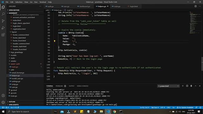Open Chrome from the taskbar
The image size is (203, 114).
click(114, 111)
